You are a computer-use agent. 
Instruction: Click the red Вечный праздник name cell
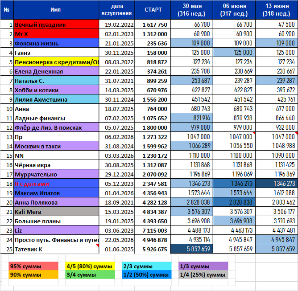(x=56, y=25)
